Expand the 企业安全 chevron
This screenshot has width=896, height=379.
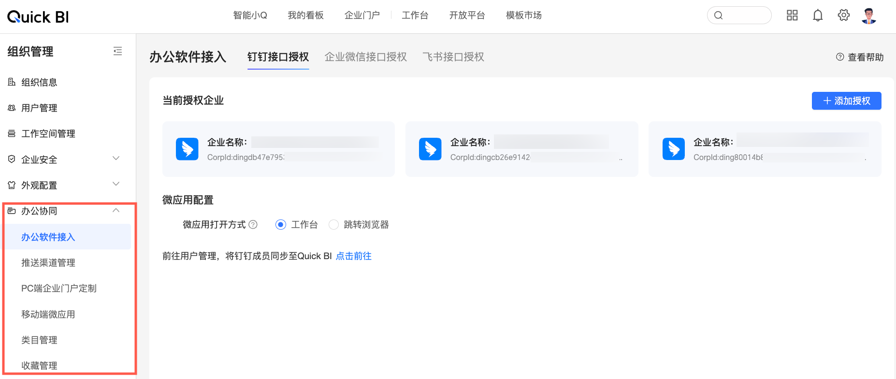pyautogui.click(x=116, y=159)
